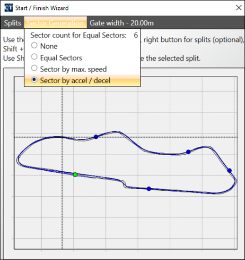Click the sector count value 6

136,35
